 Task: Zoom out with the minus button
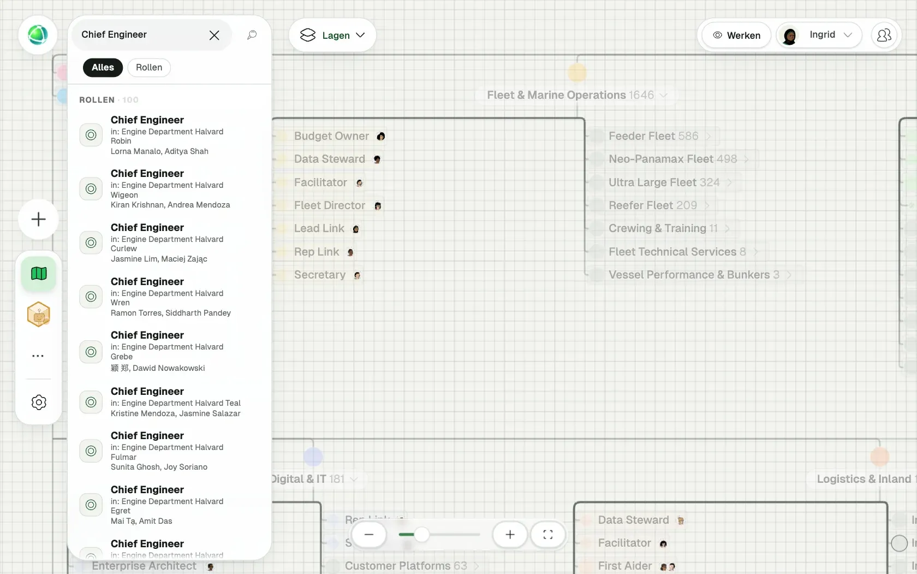tap(369, 534)
